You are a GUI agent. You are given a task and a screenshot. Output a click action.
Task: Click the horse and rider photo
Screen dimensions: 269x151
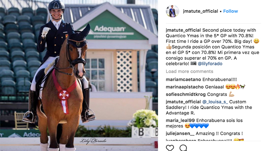click(79, 75)
